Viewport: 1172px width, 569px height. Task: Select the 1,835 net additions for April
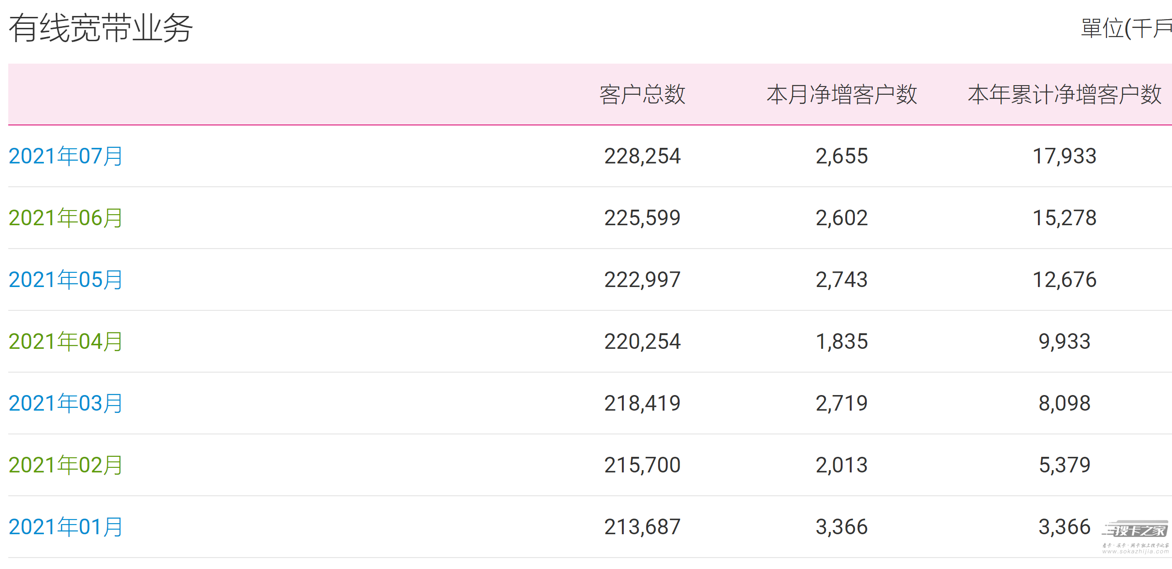[842, 341]
